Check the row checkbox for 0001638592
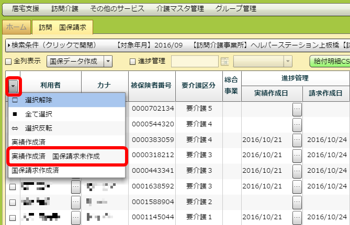Image resolution: width=350 pixels, height=225 pixels. 13,186
